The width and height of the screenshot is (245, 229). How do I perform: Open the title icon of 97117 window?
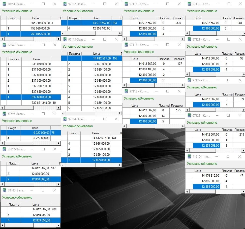tap(126, 45)
